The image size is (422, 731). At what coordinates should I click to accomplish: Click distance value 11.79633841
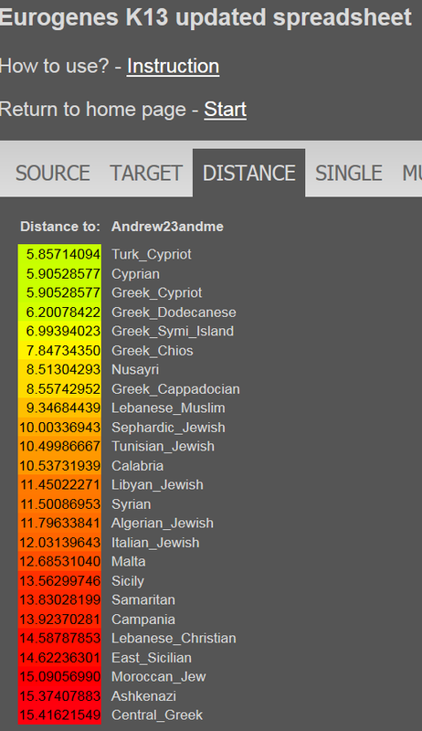[59, 523]
